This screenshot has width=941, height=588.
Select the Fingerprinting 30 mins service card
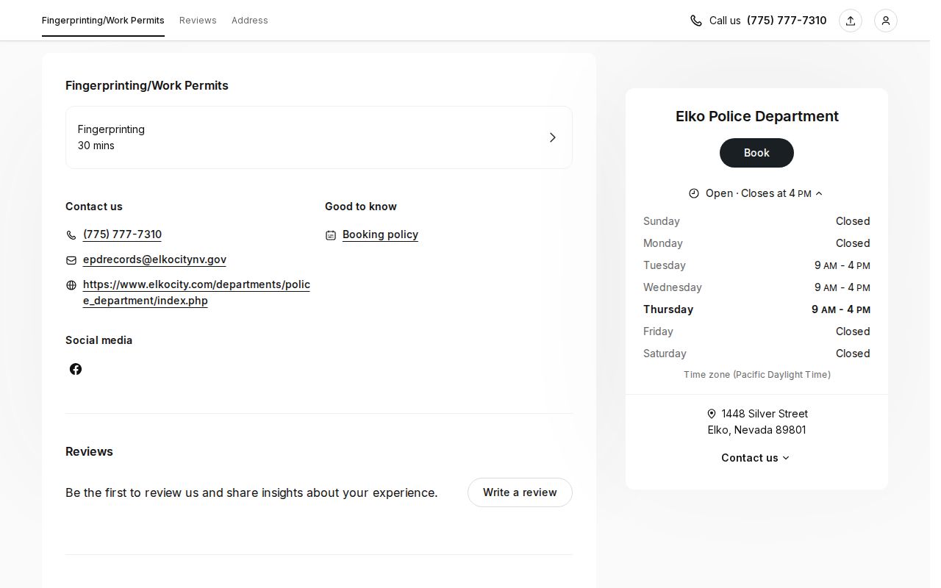click(319, 137)
